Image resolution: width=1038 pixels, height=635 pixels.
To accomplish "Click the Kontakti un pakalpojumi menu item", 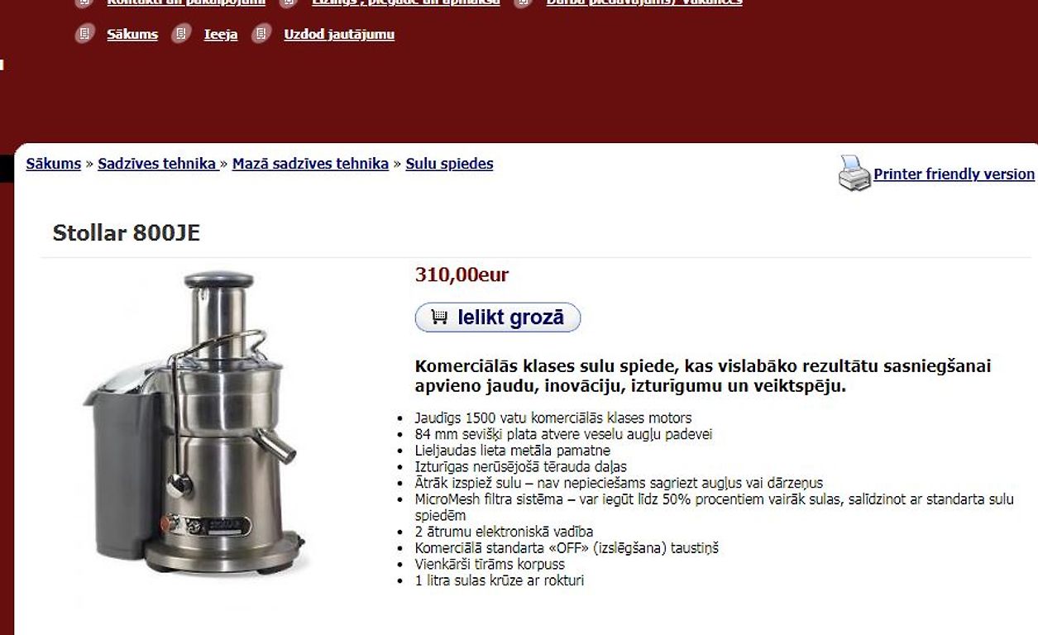I will 186,2.
